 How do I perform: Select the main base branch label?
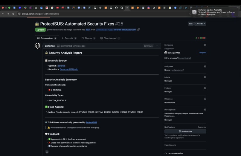[x=88, y=30]
